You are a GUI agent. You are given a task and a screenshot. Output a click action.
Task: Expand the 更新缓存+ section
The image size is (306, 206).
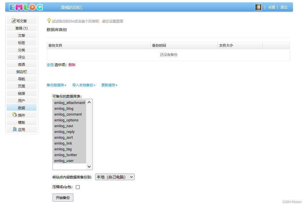click(109, 85)
